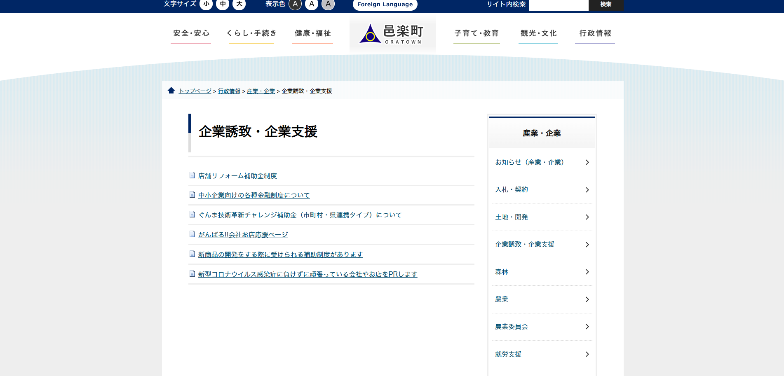Click chevron next to お知らせ（産業・企業）
This screenshot has width=784, height=376.
point(587,162)
